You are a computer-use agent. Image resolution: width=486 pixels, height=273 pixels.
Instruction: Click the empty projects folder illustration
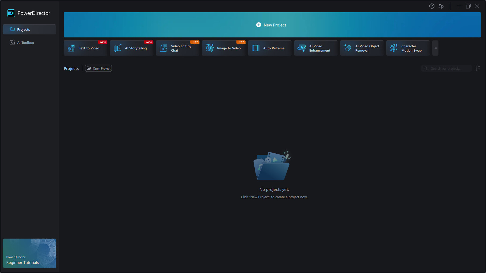pos(272,165)
